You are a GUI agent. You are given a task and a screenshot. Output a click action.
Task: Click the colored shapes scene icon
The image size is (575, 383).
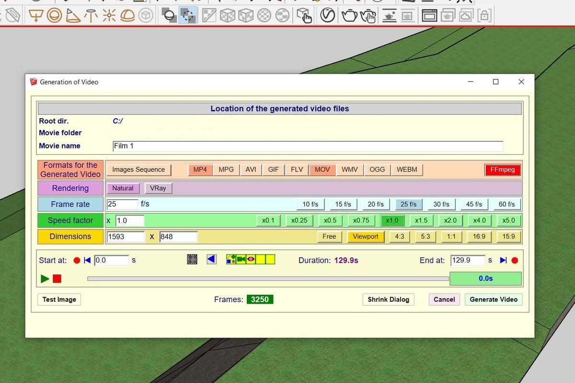coord(231,259)
